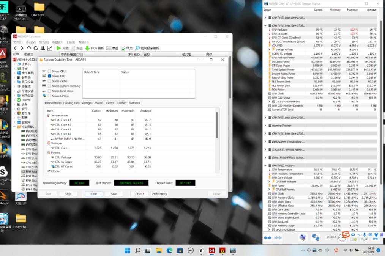
Task: Open the line graph icon in AIDA64 toolbar
Action: 49,48
